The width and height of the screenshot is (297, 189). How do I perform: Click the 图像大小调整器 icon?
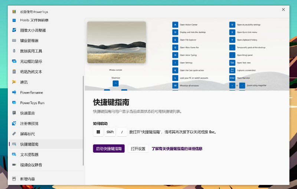pyautogui.click(x=14, y=30)
